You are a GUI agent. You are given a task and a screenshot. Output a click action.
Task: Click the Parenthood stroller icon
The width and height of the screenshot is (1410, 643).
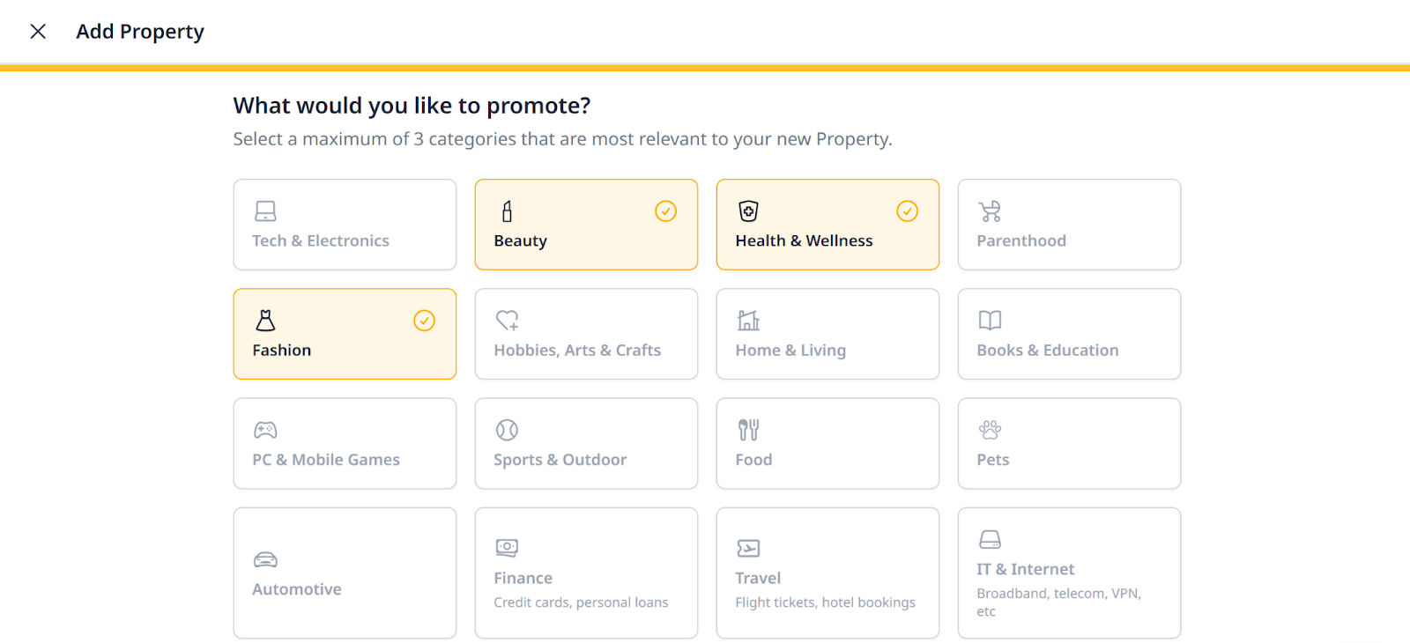[990, 211]
